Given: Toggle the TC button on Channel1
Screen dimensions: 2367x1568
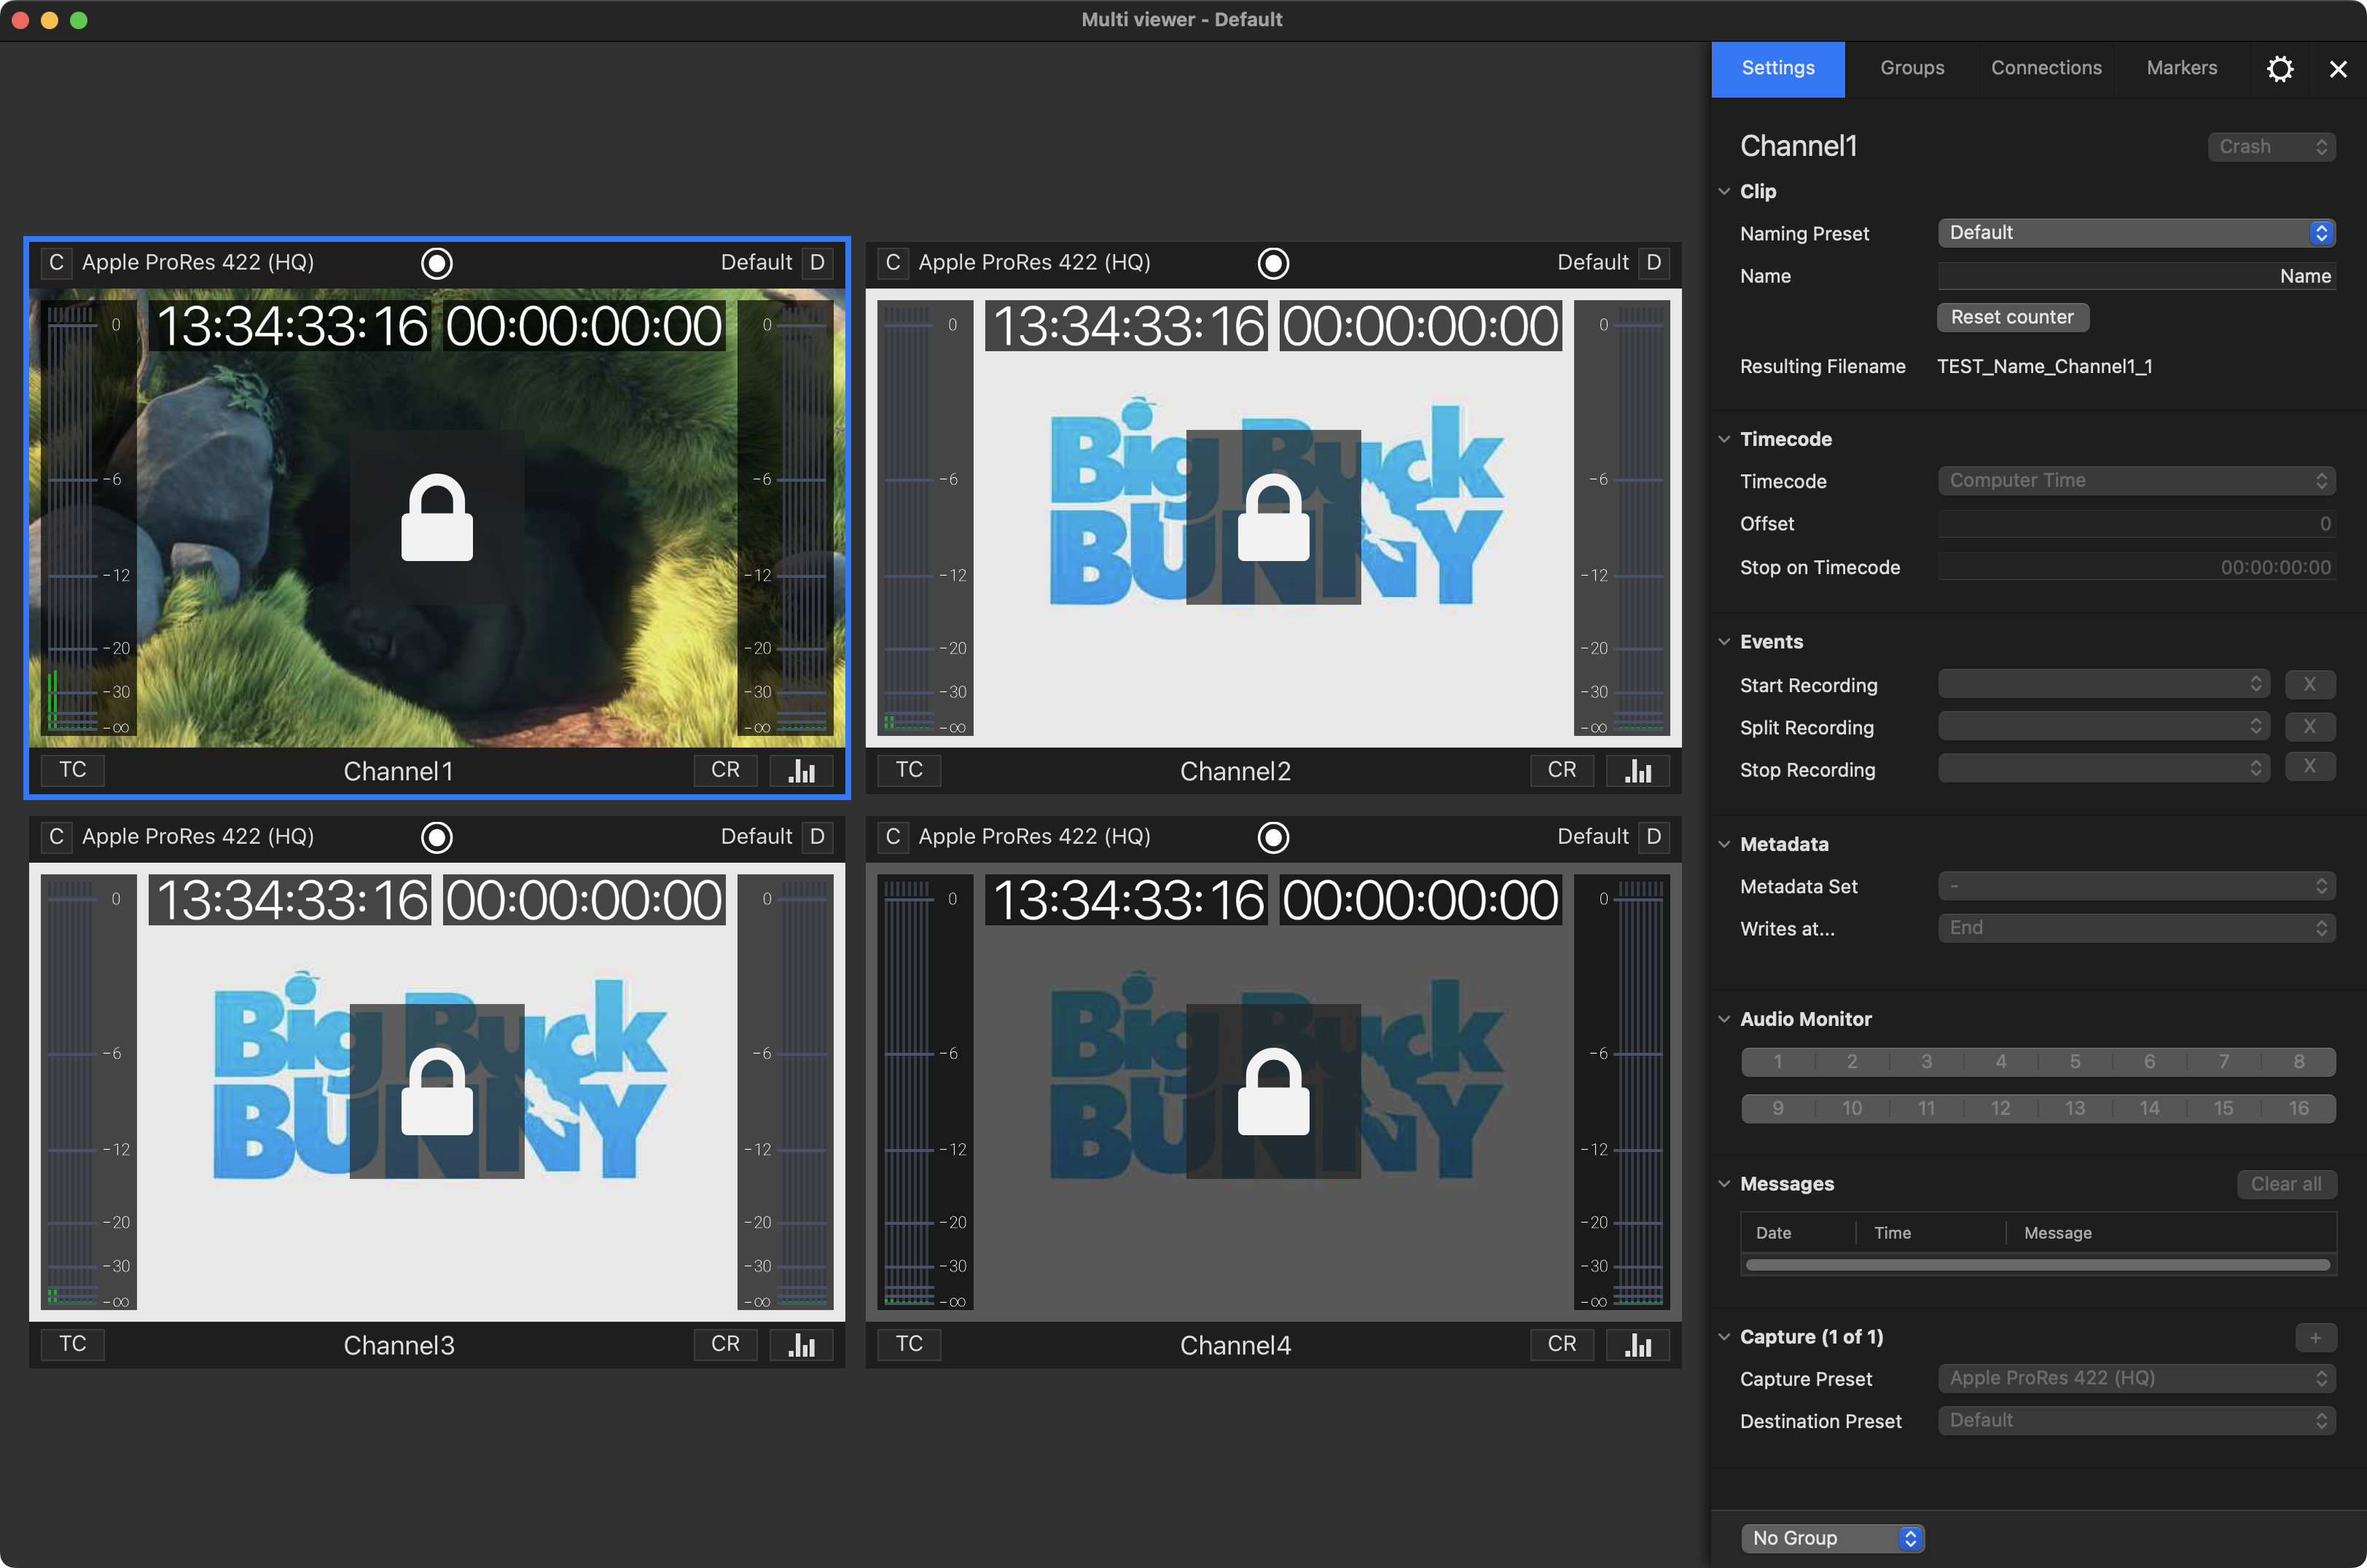Looking at the screenshot, I should (x=73, y=770).
